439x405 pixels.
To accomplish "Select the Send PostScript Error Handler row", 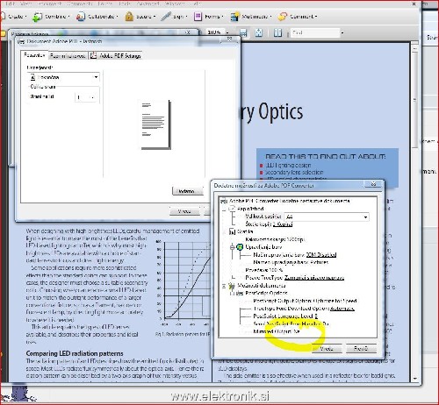I will pos(291,323).
